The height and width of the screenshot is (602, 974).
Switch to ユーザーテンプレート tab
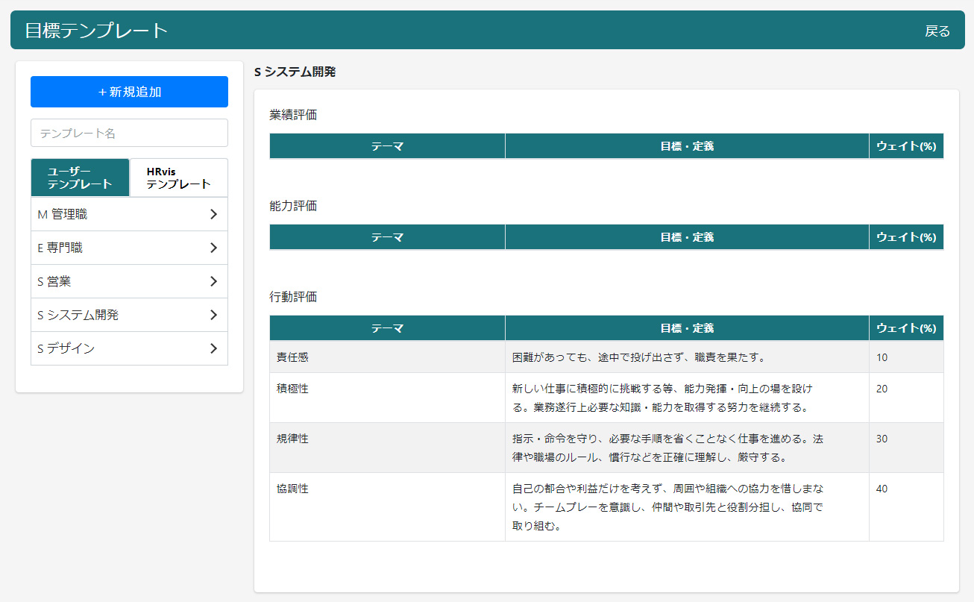[80, 178]
